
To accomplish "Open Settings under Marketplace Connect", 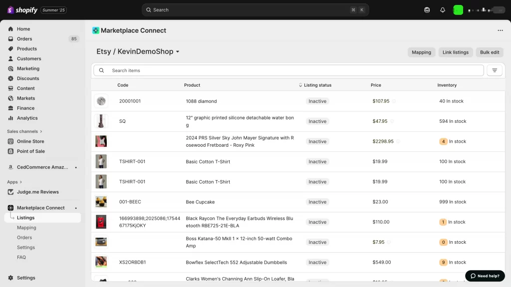I will (x=26, y=248).
